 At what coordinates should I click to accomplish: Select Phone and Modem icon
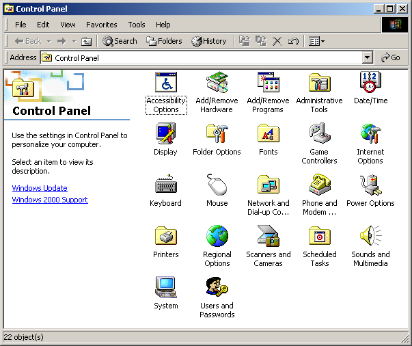320,185
